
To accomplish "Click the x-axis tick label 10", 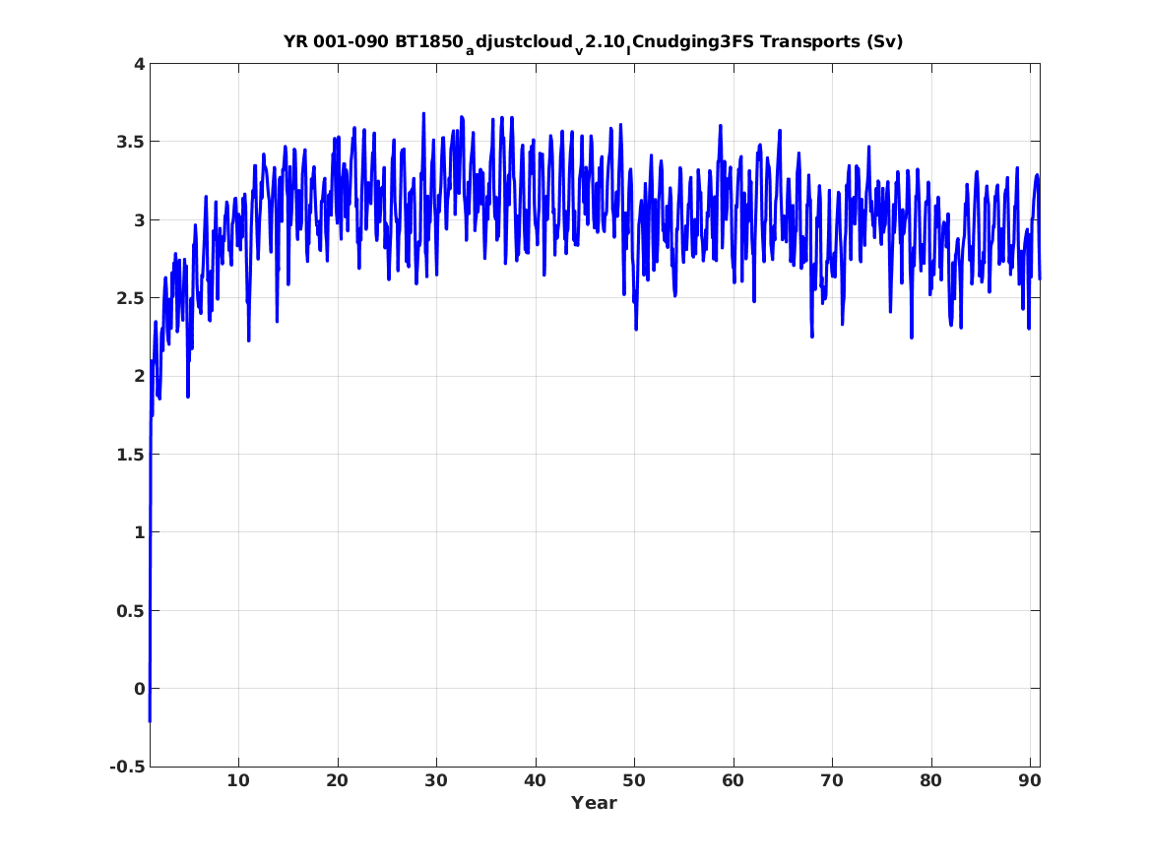I will pos(238,780).
